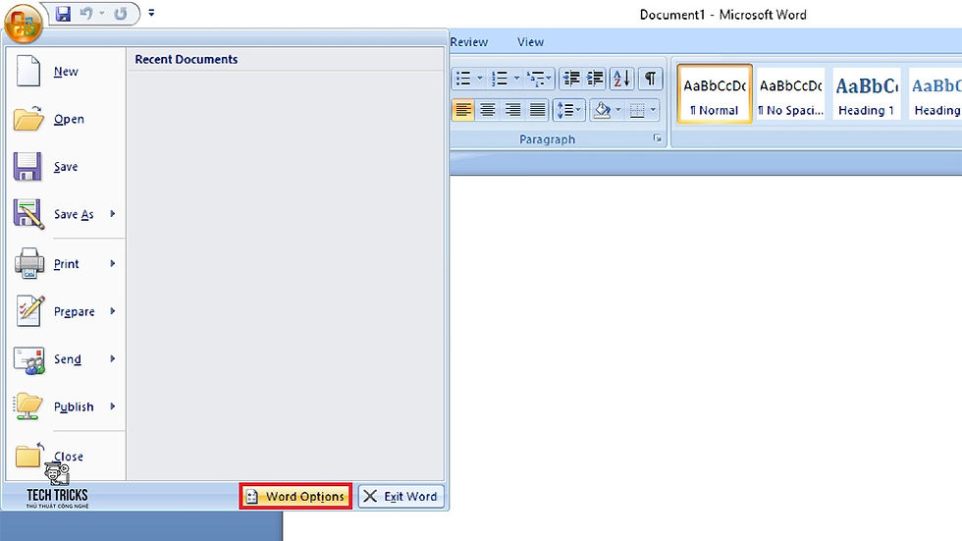Click the Increase Indent icon
This screenshot has width=962, height=541.
pos(595,79)
